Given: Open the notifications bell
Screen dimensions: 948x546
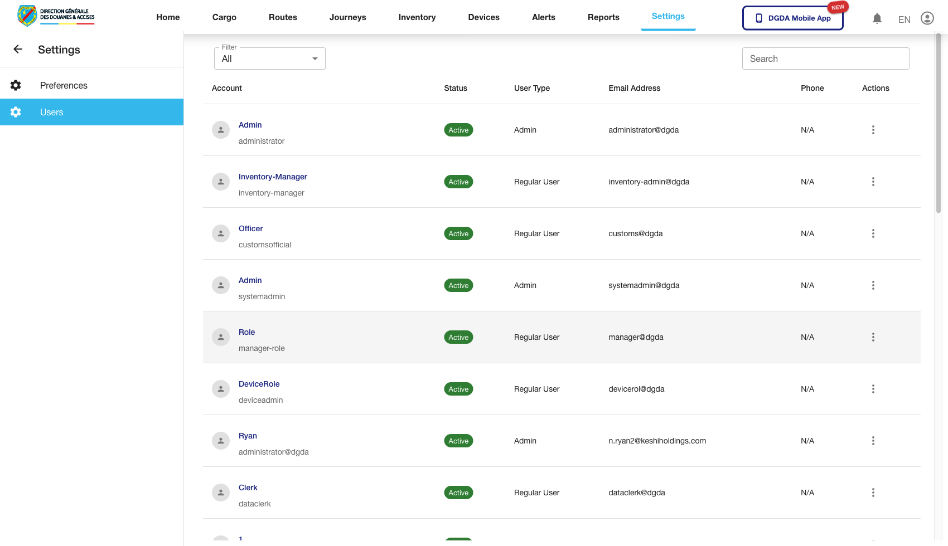Looking at the screenshot, I should pyautogui.click(x=877, y=18).
